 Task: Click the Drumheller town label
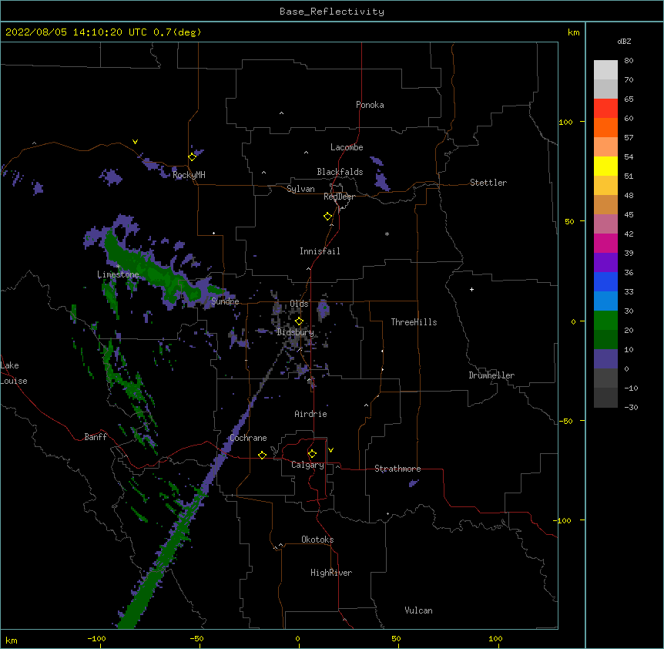coord(491,375)
